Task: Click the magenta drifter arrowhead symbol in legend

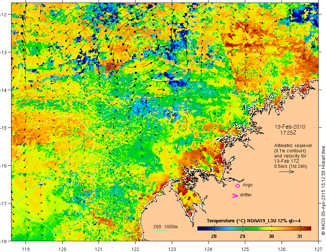Action: [235, 196]
